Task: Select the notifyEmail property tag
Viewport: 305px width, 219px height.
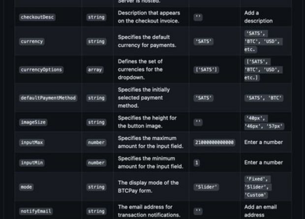Action: (x=36, y=211)
